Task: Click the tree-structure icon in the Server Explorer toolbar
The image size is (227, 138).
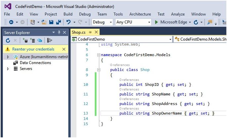Action: pyautogui.click(x=50, y=40)
